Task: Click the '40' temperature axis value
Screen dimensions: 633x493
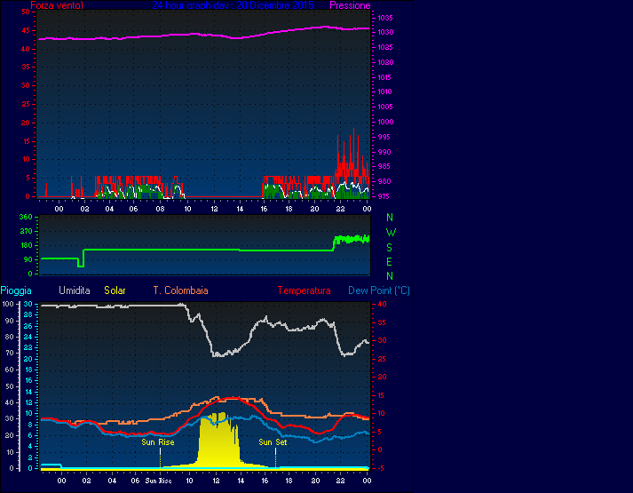Action: (382, 304)
